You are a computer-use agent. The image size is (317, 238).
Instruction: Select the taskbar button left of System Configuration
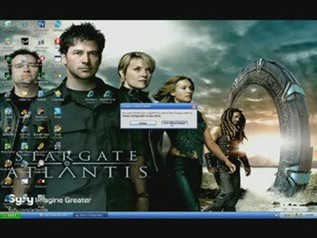(x=55, y=215)
